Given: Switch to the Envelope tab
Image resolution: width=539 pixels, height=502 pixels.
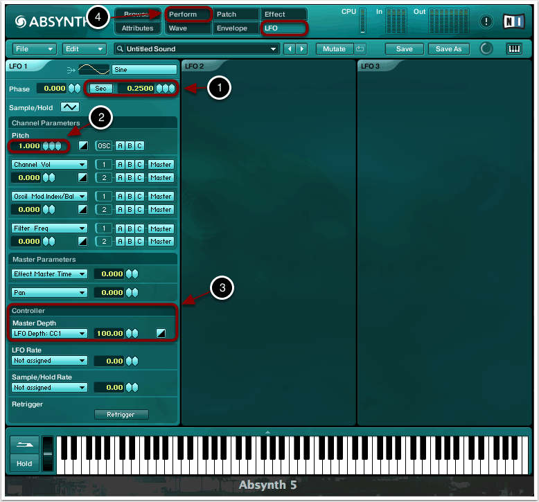Looking at the screenshot, I should click(236, 28).
